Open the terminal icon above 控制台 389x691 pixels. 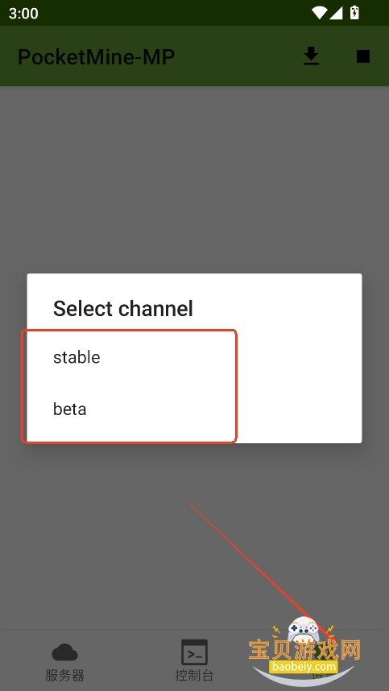pyautogui.click(x=195, y=652)
